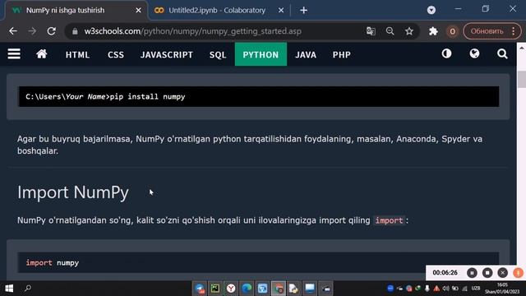Open the taskbar clock and date
526x296 pixels.
[502, 289]
